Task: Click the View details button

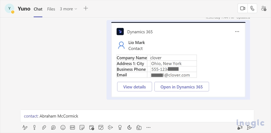Action: click(134, 87)
